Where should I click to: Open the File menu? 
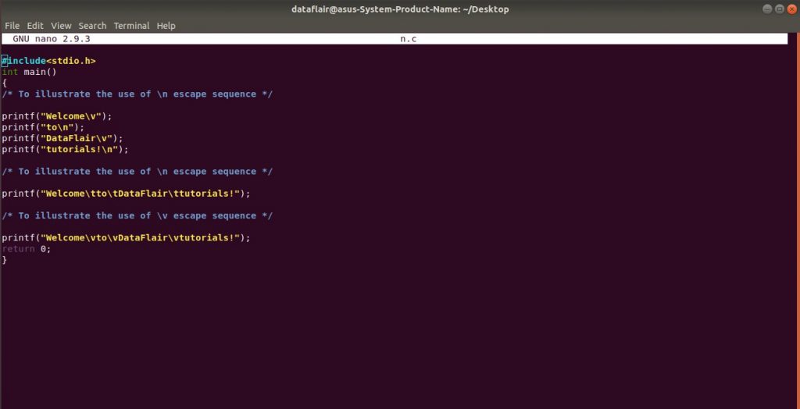pos(12,26)
